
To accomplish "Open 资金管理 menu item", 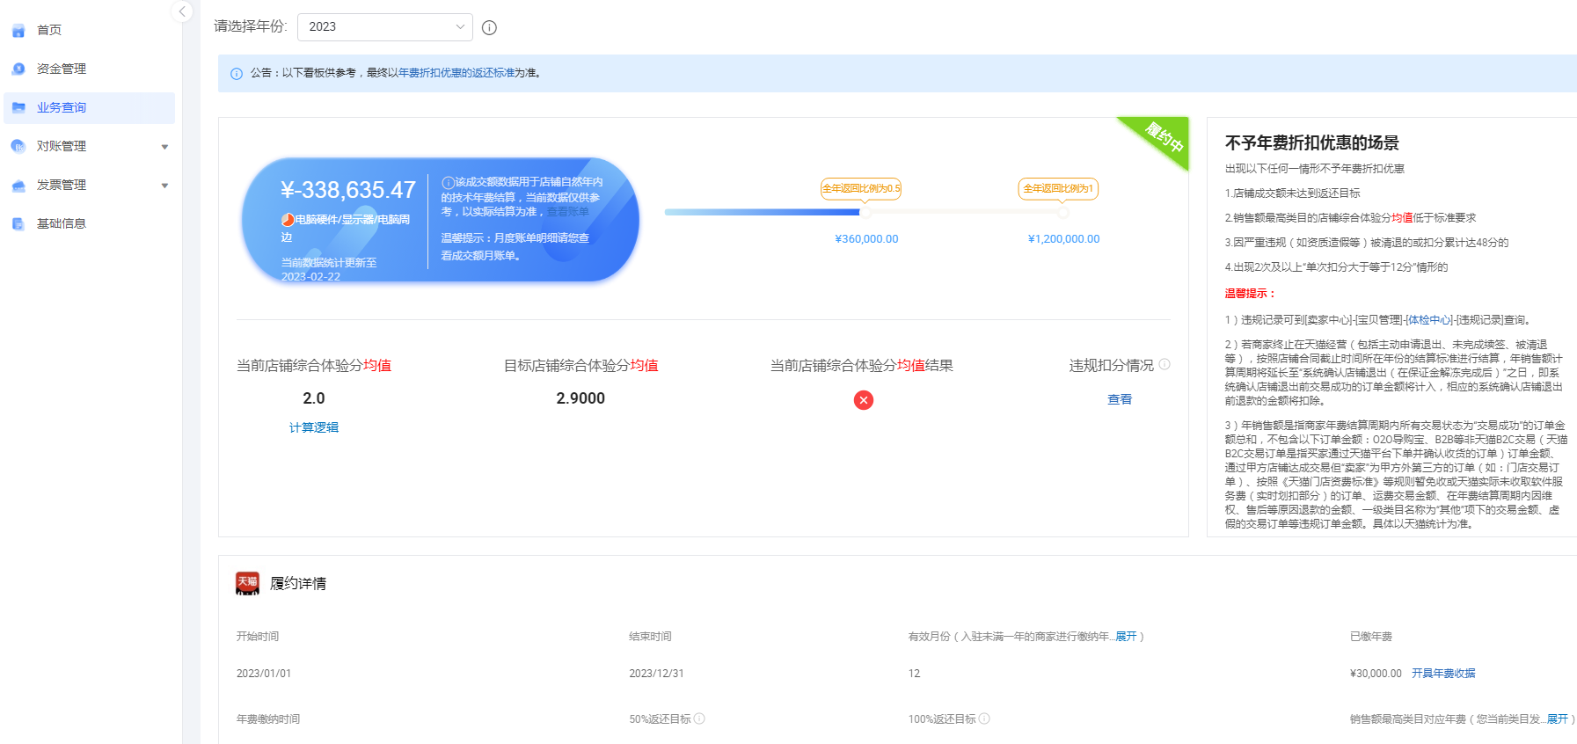I will pyautogui.click(x=62, y=69).
